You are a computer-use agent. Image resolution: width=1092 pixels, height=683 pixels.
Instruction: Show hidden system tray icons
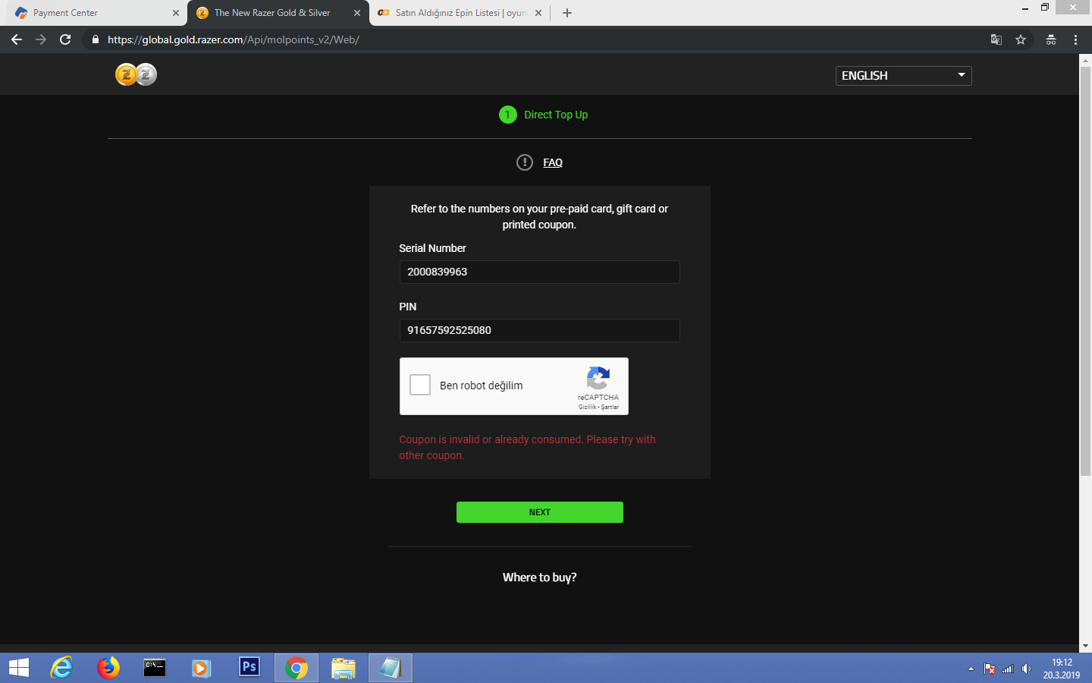click(x=971, y=669)
